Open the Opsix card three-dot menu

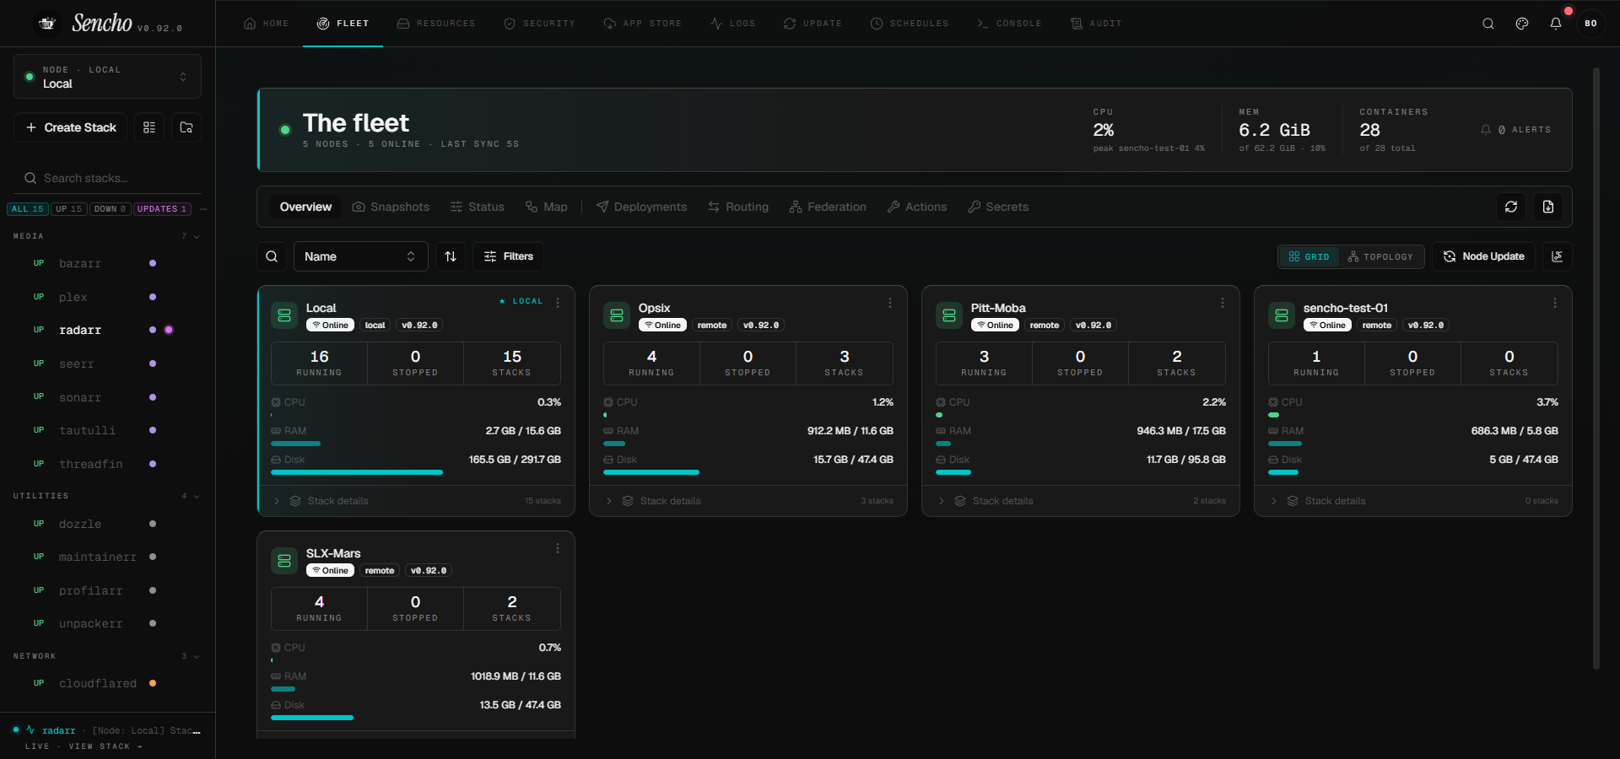coord(890,303)
